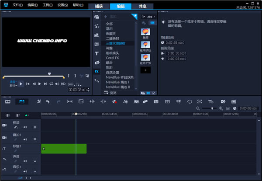Mute the 视频 video track
The width and height of the screenshot is (262, 181).
[25, 127]
